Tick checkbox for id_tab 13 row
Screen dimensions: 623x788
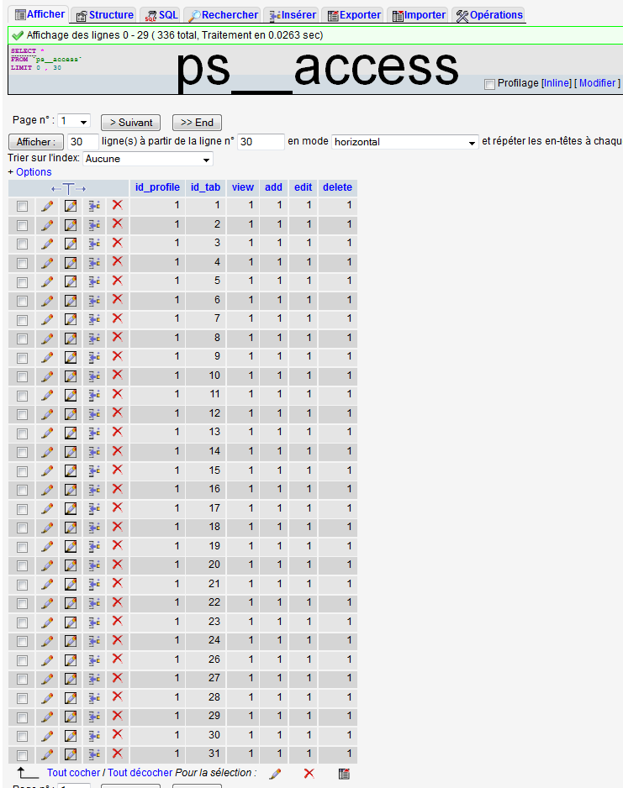[x=22, y=433]
